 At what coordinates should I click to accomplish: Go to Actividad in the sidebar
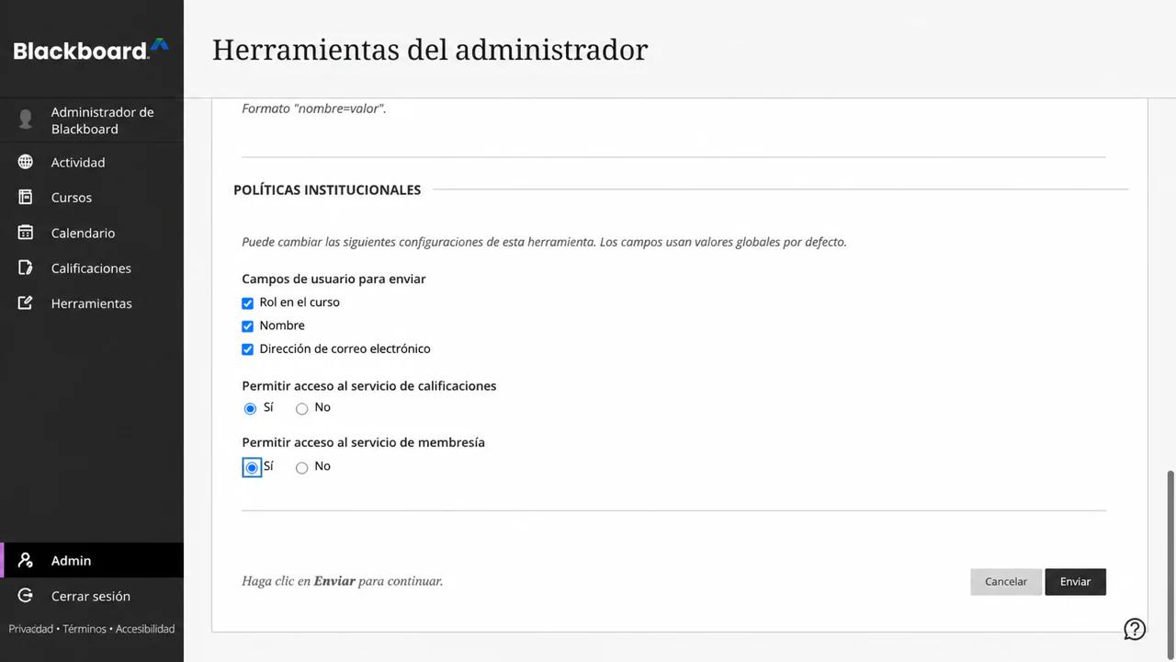[x=92, y=162]
